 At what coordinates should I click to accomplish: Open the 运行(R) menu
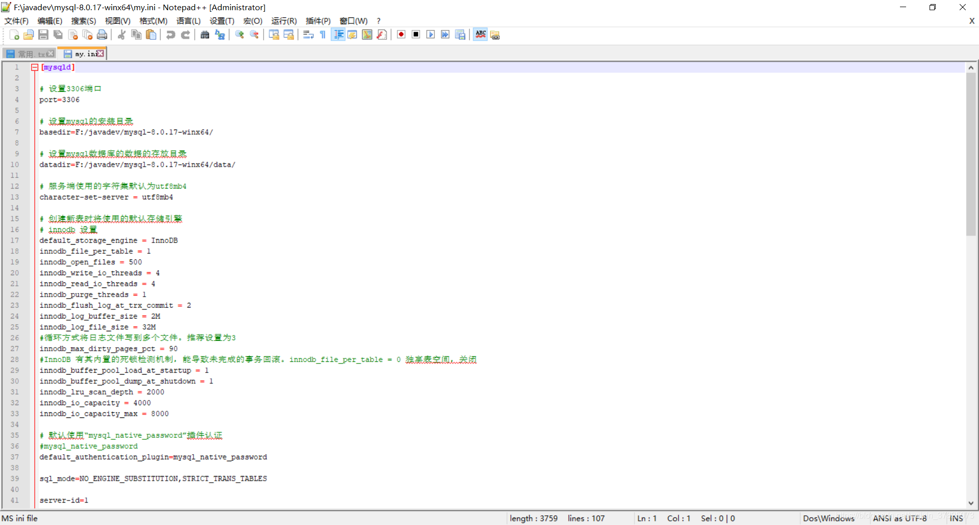point(284,21)
